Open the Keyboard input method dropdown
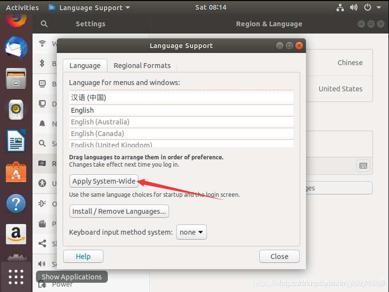Viewport: 389px width, 292px height. pos(191,232)
